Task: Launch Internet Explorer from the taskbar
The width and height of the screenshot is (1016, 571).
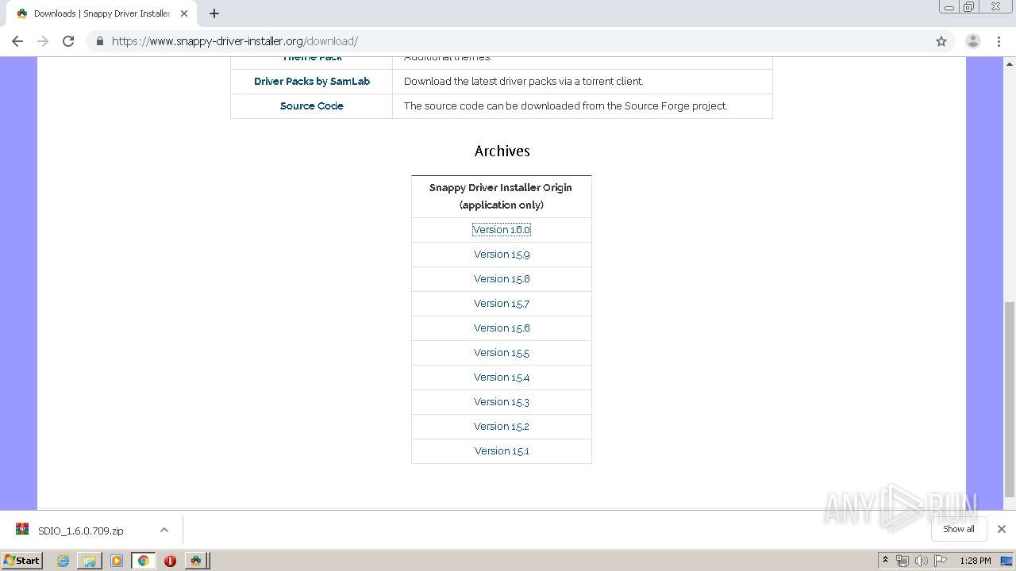Action: 63,561
